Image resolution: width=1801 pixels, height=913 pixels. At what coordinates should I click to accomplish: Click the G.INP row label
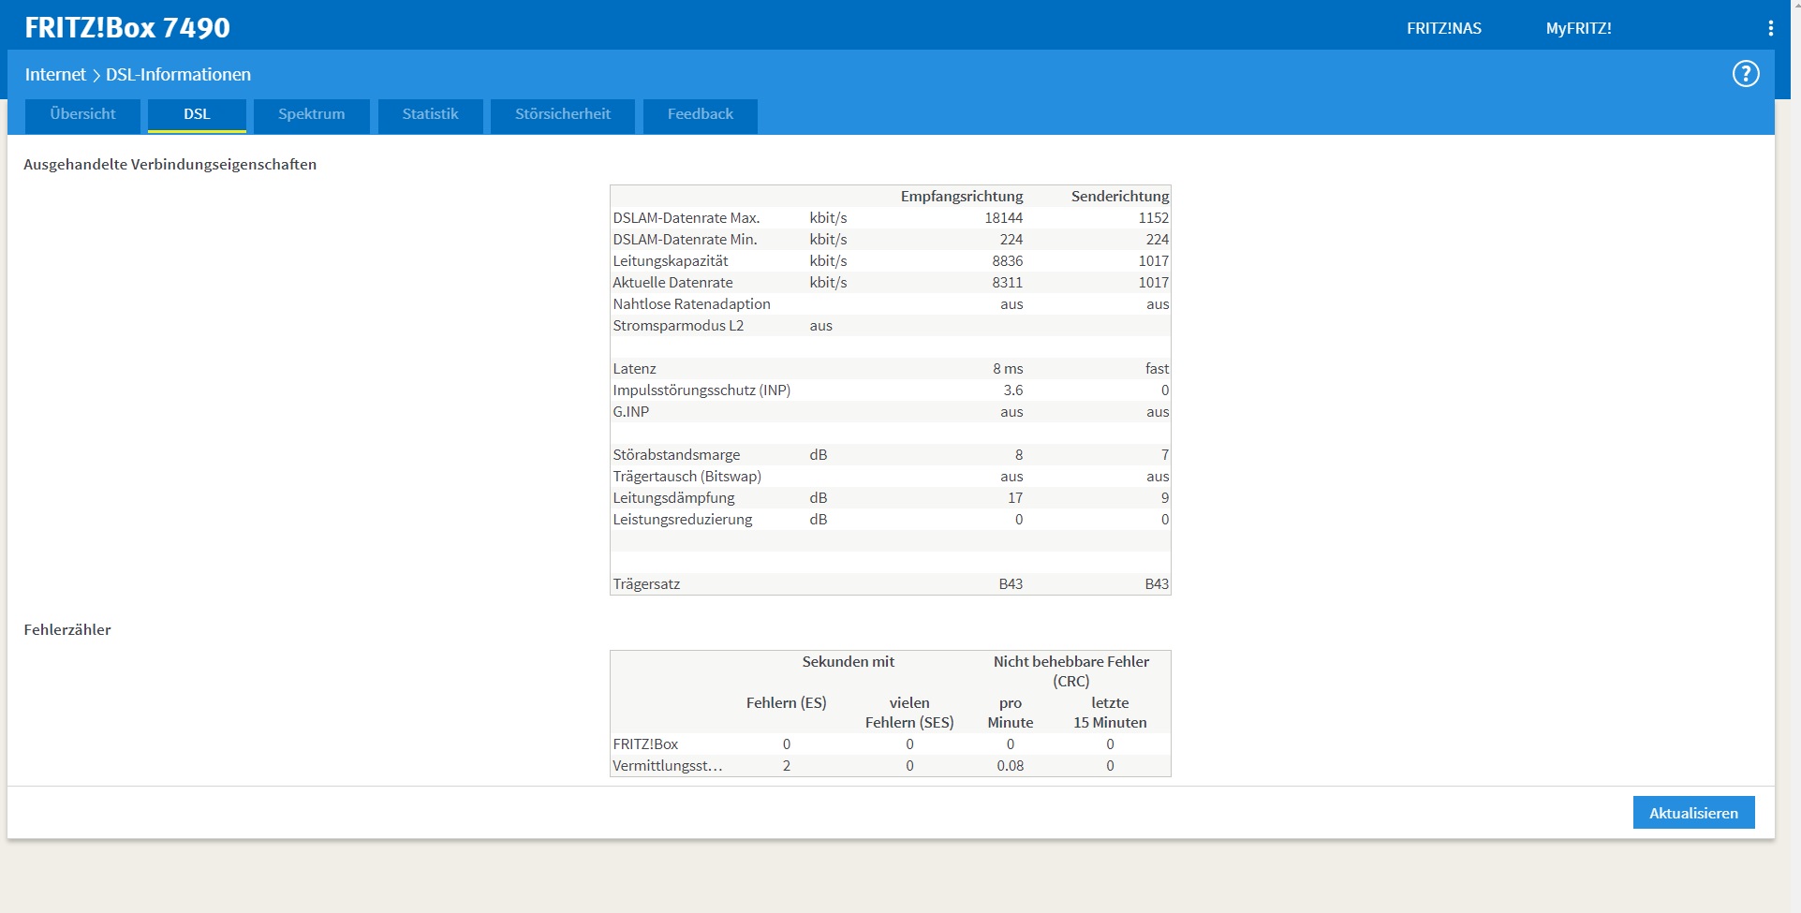pyautogui.click(x=630, y=411)
